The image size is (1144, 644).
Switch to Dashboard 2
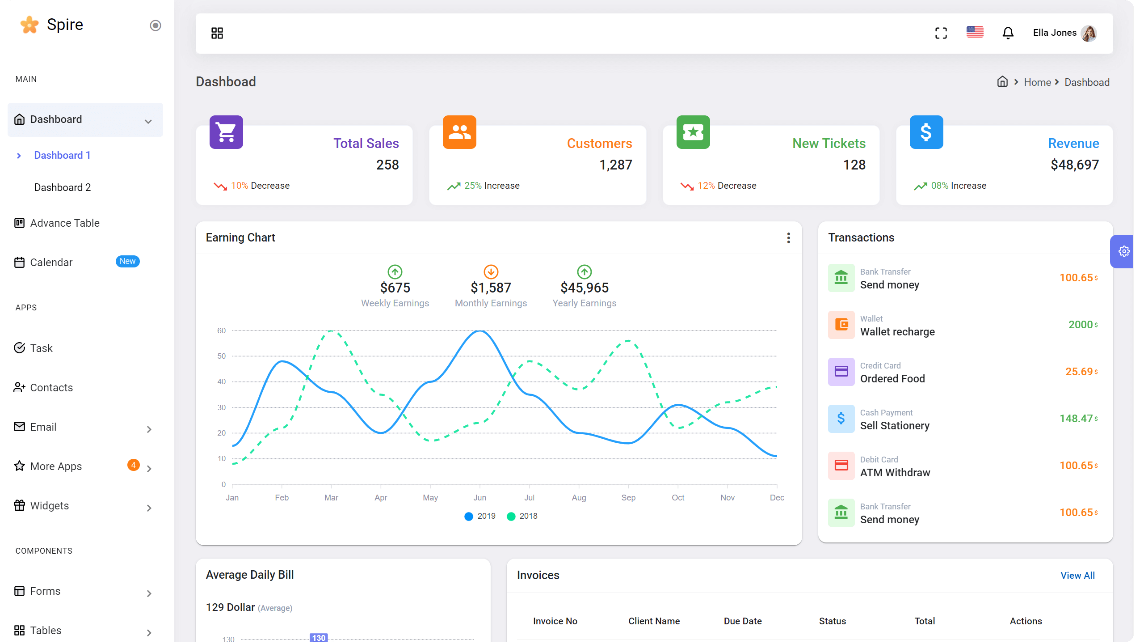pyautogui.click(x=63, y=187)
